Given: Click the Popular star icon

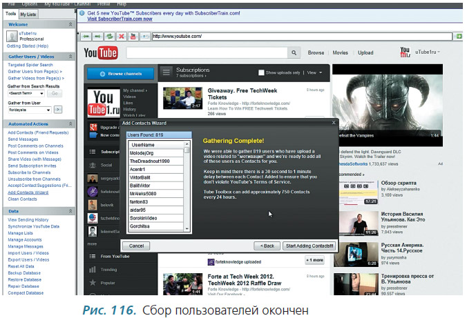Looking at the screenshot, I should click(x=93, y=283).
